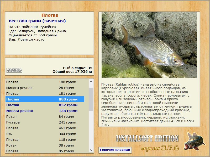Click the scroll up arrow in fish list
210x157 pixels.
(91, 81)
